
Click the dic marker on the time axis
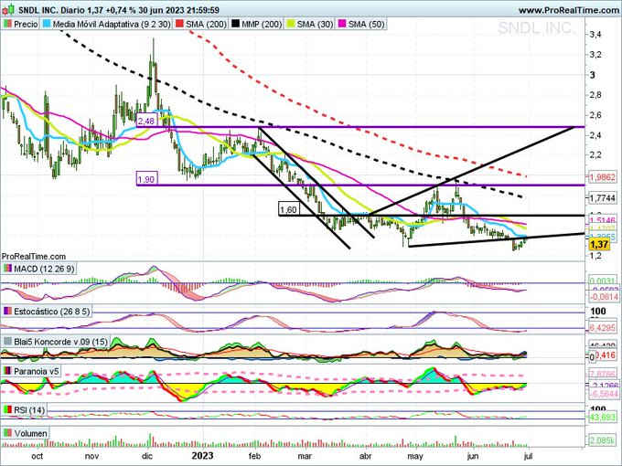point(147,456)
